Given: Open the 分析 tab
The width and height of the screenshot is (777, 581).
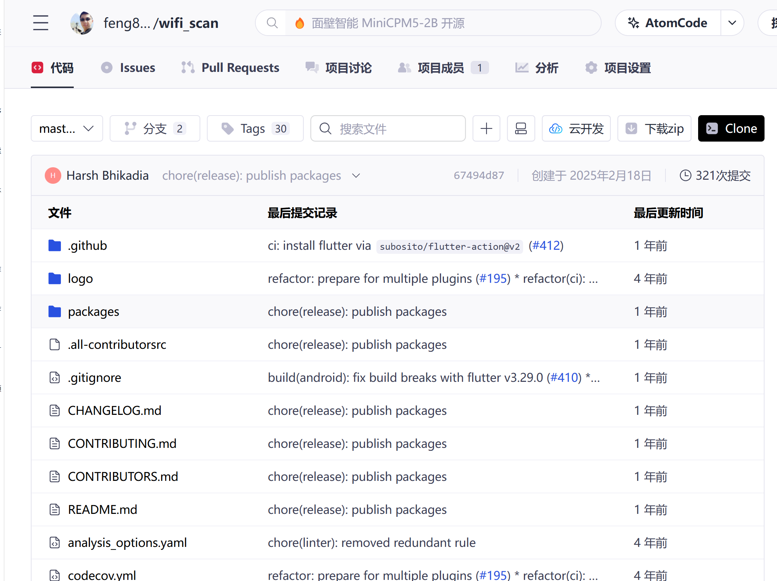Looking at the screenshot, I should pos(536,68).
